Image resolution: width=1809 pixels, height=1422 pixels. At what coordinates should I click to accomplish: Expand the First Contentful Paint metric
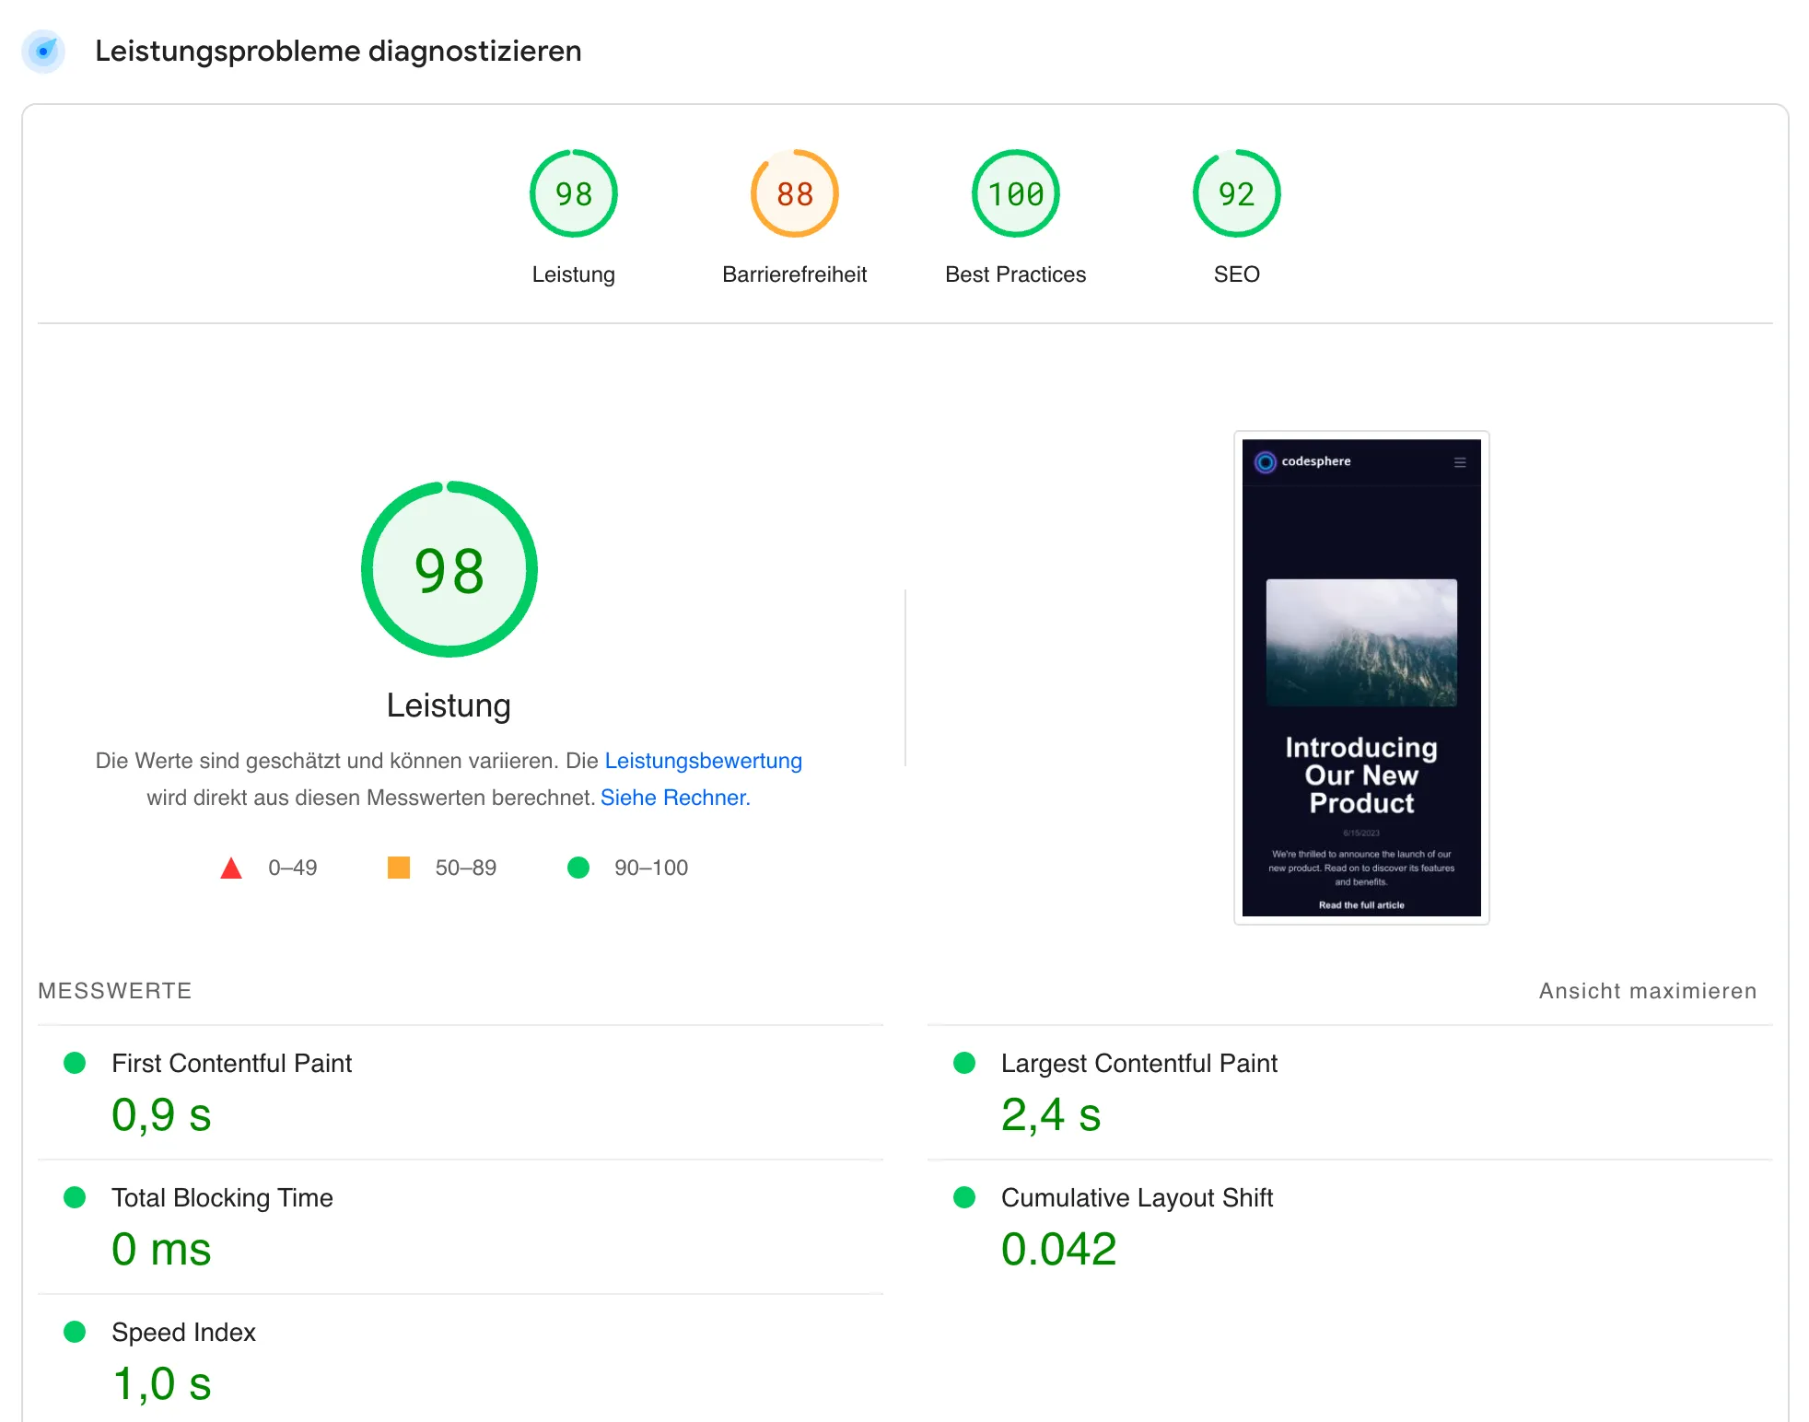[231, 1064]
